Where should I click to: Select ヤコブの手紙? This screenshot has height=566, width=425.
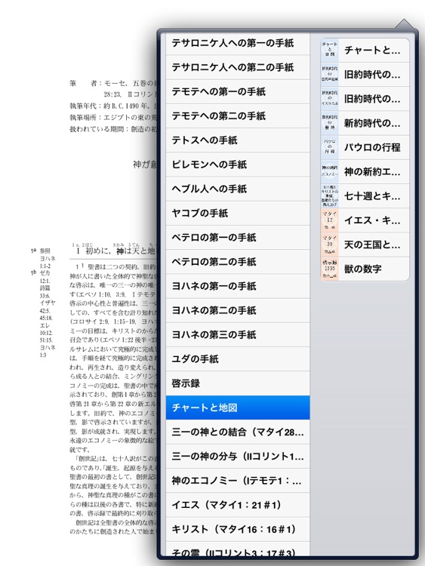click(238, 214)
